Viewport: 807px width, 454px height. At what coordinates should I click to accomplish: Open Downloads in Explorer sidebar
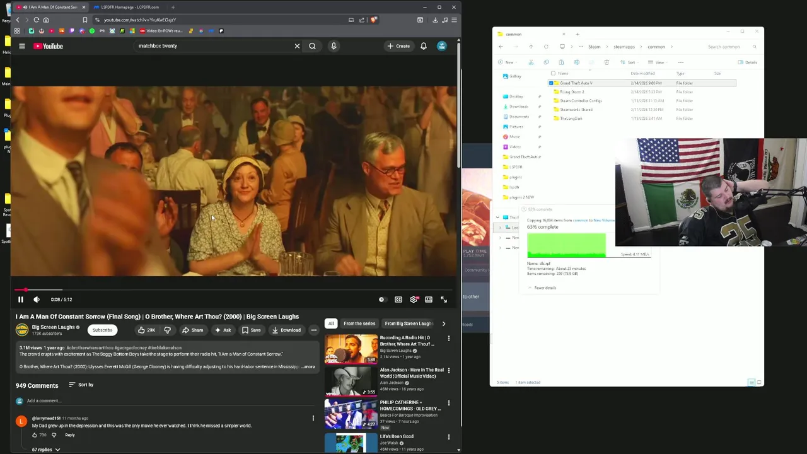pyautogui.click(x=519, y=107)
